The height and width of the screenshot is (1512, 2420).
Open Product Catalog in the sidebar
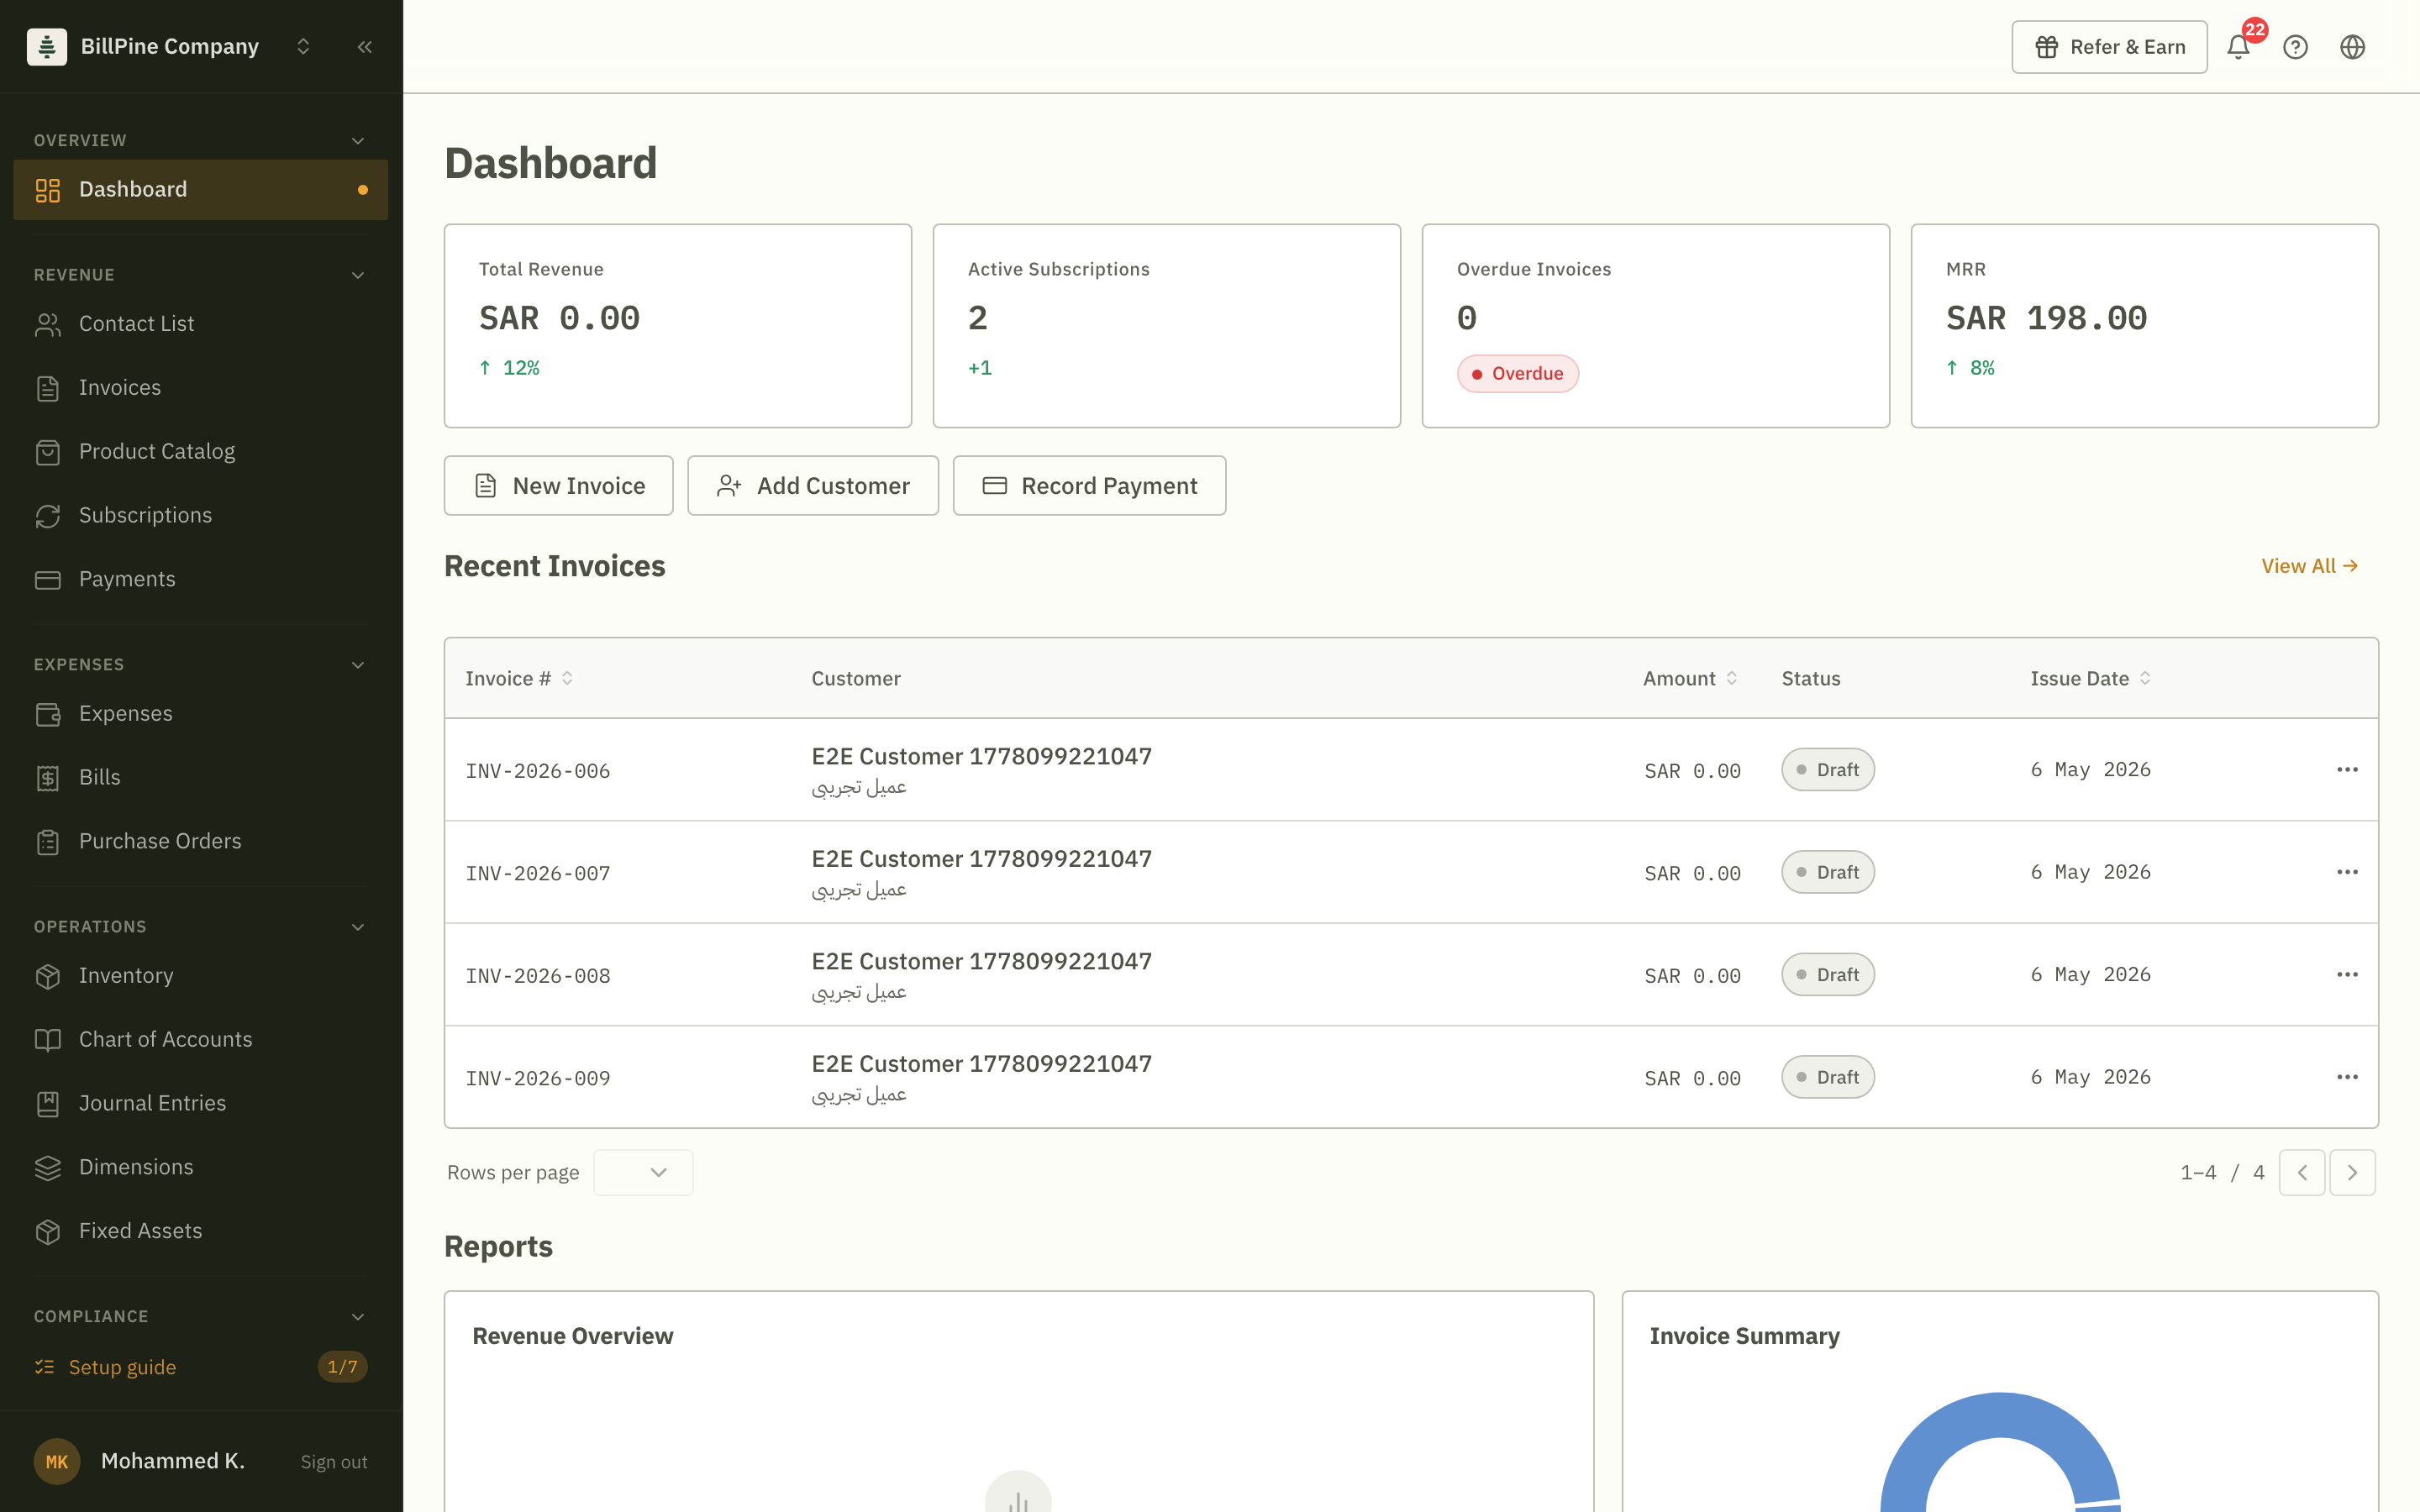[x=201, y=452]
